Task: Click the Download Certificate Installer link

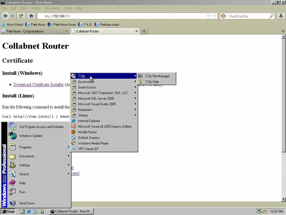Action: click(x=39, y=85)
